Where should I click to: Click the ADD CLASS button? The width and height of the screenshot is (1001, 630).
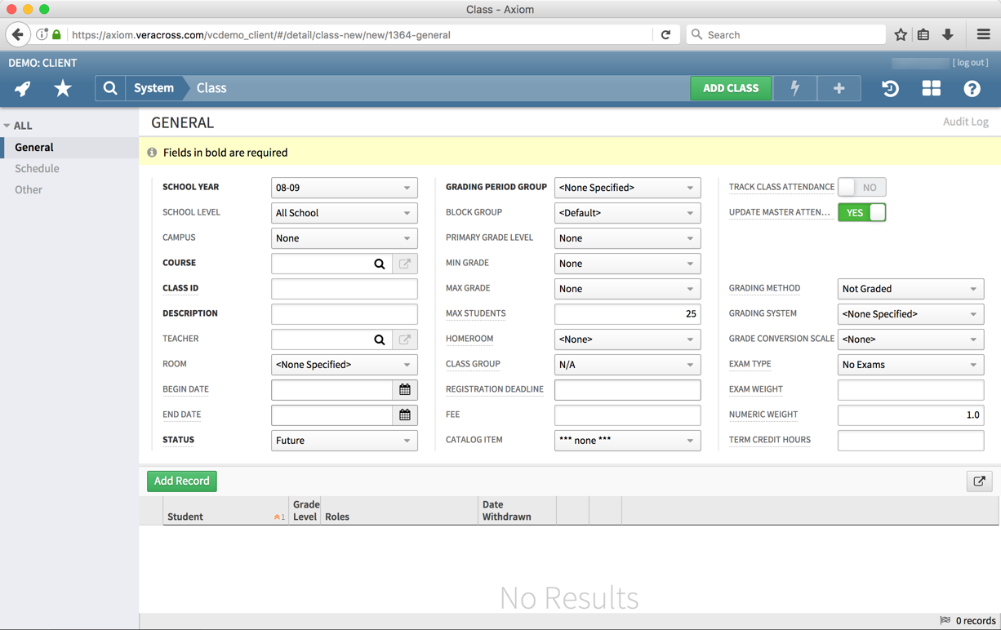731,88
